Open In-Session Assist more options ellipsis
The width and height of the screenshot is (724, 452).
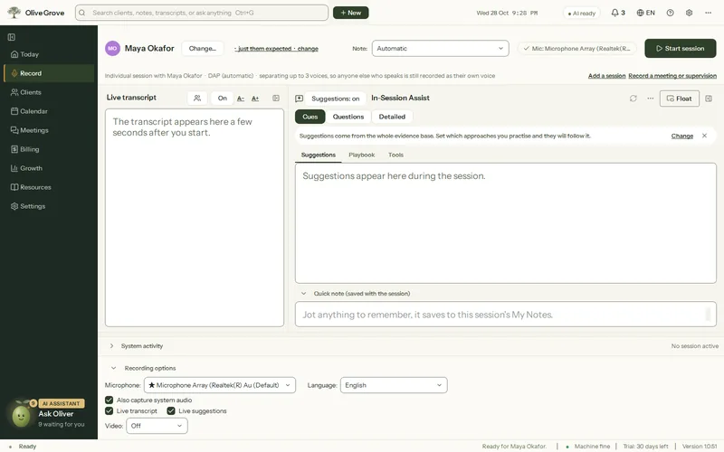click(650, 99)
